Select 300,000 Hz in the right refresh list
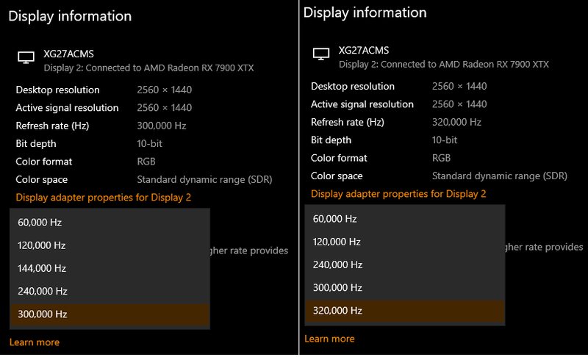 pyautogui.click(x=337, y=287)
